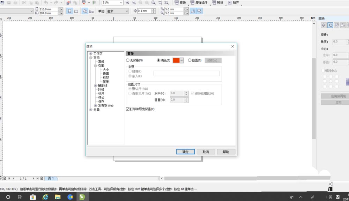Viewport: 349px width, 201px height.
Task: Launch Chrome from the taskbar
Action: click(70, 196)
